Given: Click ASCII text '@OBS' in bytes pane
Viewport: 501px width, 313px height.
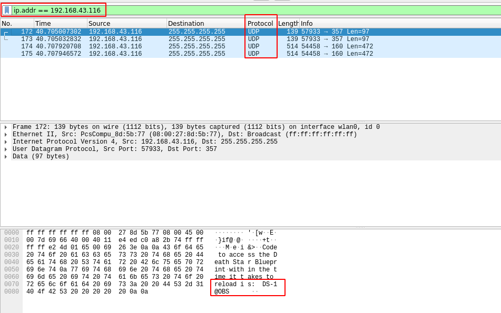Looking at the screenshot, I should click(222, 291).
